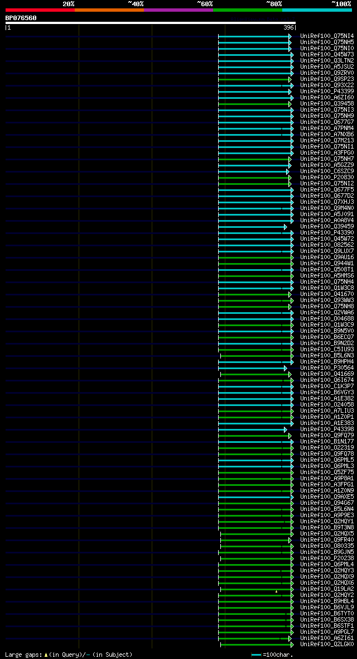Click the short cyan bar for UniRef100_Q39459
The height and width of the screenshot is (659, 357).
pyautogui.click(x=252, y=227)
